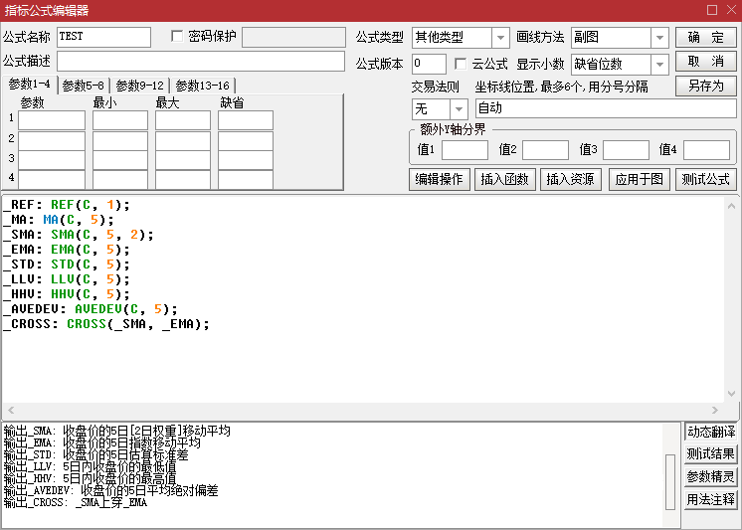Click the 插入函数 button
This screenshot has height=530, width=742.
pyautogui.click(x=504, y=180)
